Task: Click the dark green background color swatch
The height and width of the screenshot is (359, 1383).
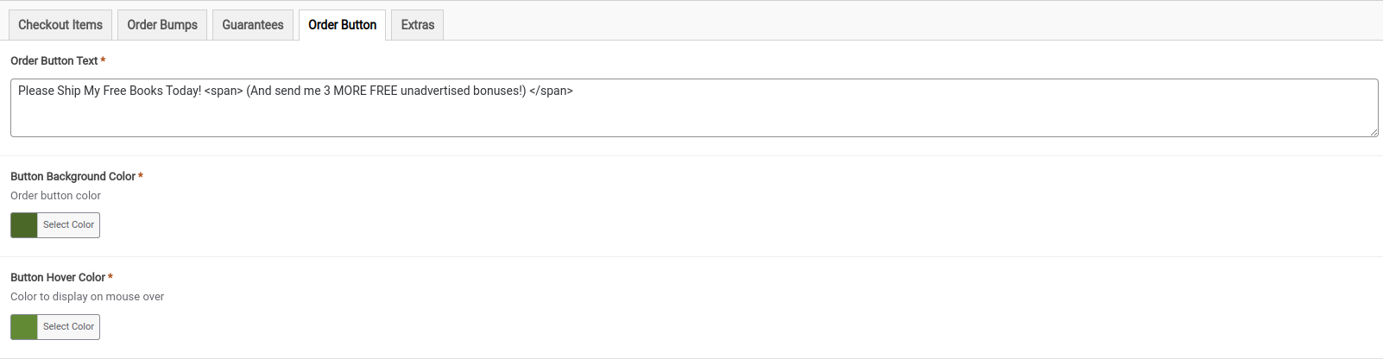Action: point(24,225)
